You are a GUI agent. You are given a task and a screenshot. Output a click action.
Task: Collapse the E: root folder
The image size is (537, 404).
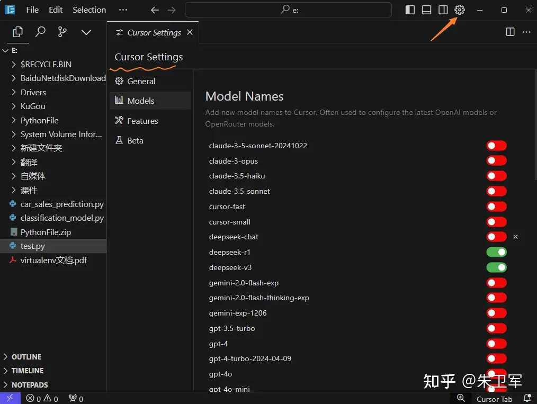coord(5,50)
